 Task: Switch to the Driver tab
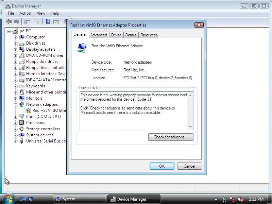click(116, 35)
